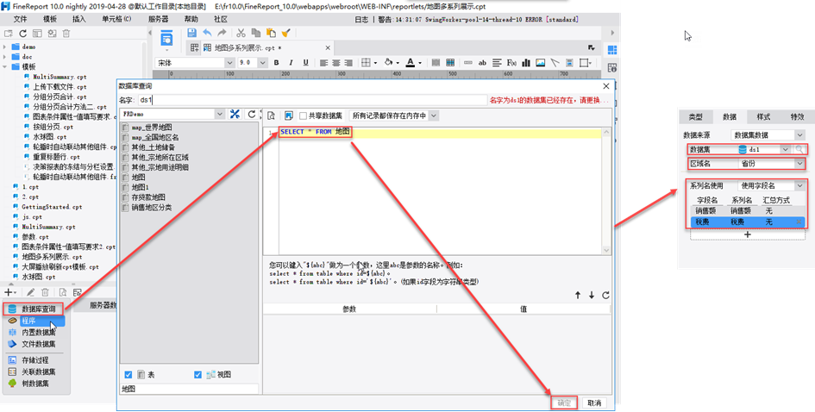Open the 服务器 menu
This screenshot has width=815, height=412.
[158, 19]
